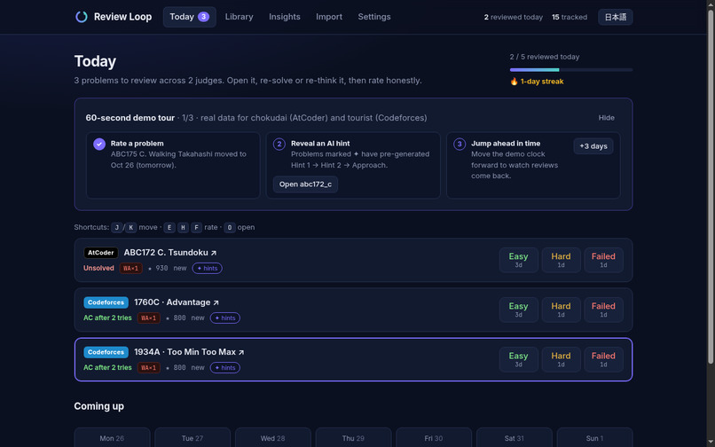Rate 1760C Advantage as Failed
Image resolution: width=715 pixels, height=447 pixels.
point(603,310)
